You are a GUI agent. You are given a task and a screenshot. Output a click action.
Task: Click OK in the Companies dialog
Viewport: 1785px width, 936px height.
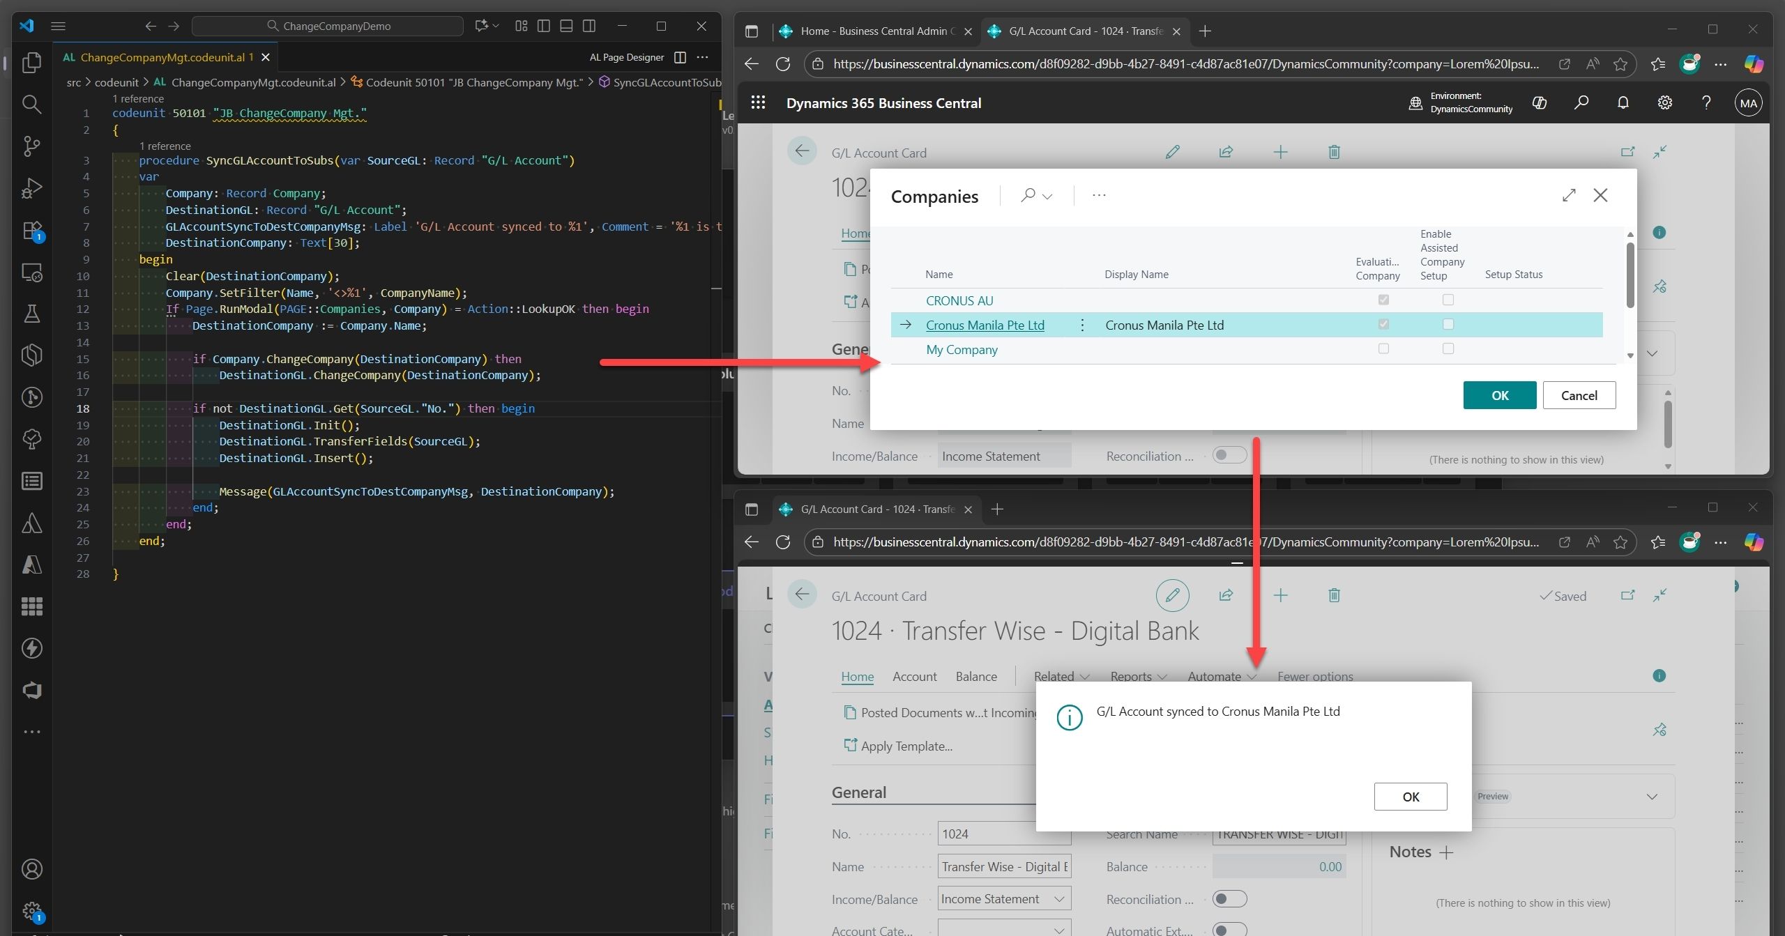click(x=1499, y=395)
